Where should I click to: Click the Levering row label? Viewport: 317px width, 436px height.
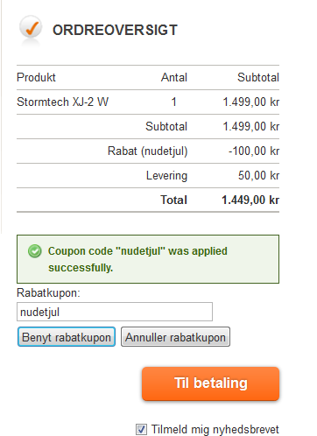point(166,176)
